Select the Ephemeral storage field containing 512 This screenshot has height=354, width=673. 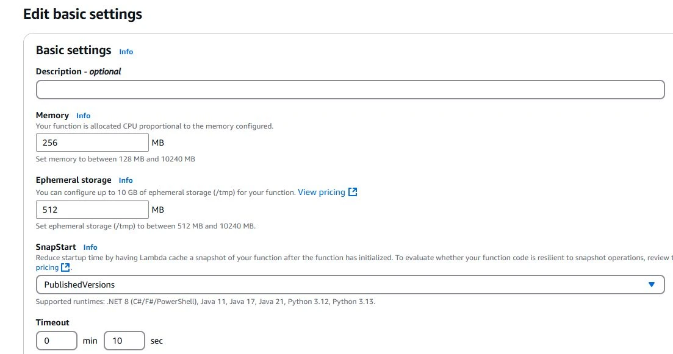(92, 210)
